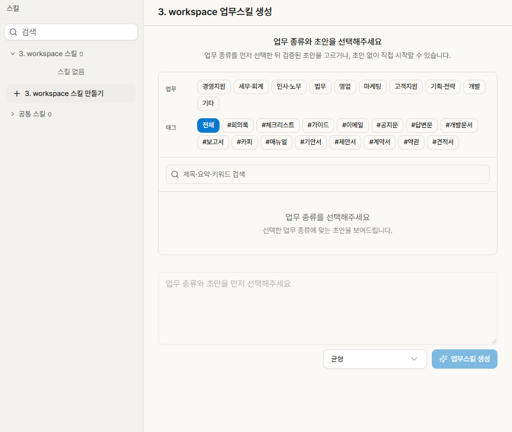Click the sidebar search magnifier icon
512x432 pixels.
tap(13, 32)
